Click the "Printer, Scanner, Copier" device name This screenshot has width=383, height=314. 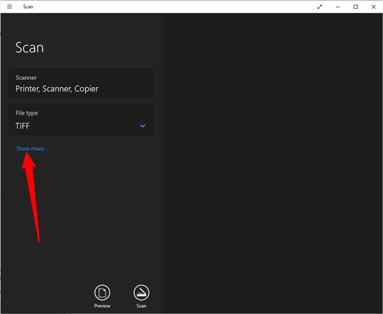tap(57, 89)
